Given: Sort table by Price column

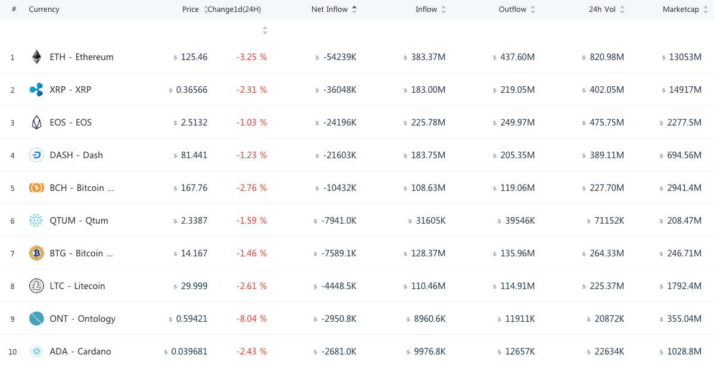Looking at the screenshot, I should pos(191,10).
